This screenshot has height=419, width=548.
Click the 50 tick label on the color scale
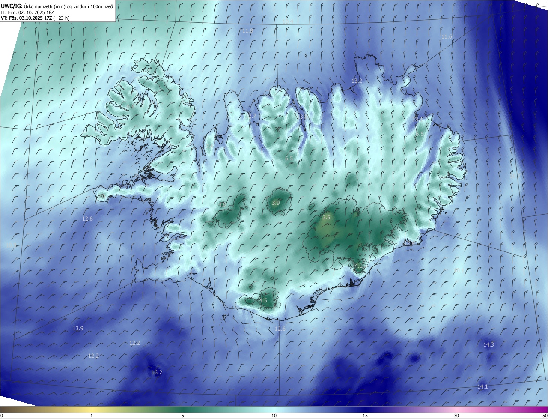click(x=545, y=416)
